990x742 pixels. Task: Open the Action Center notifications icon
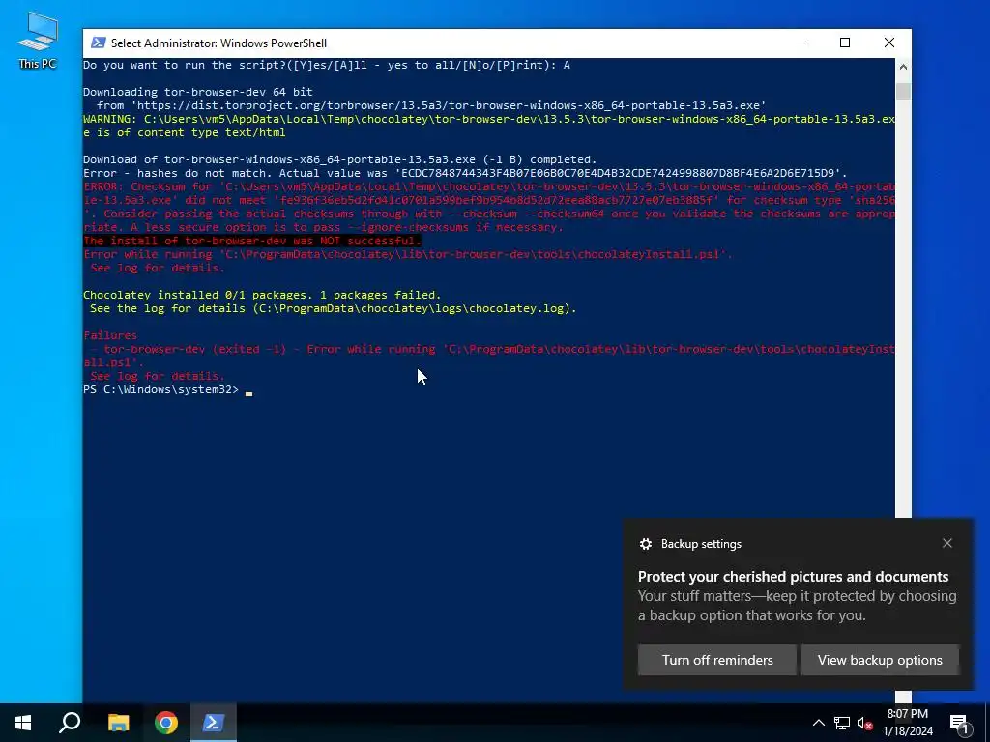(960, 723)
